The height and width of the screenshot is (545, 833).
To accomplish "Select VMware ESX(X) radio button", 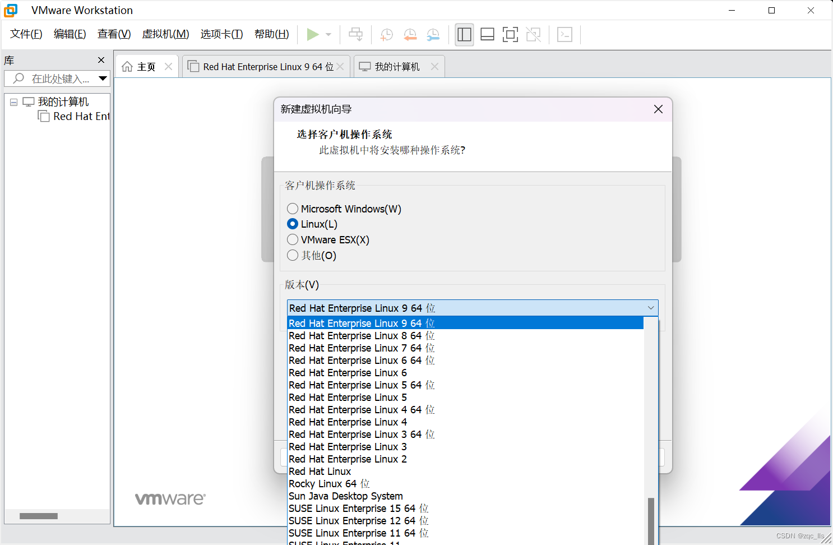I will [292, 240].
